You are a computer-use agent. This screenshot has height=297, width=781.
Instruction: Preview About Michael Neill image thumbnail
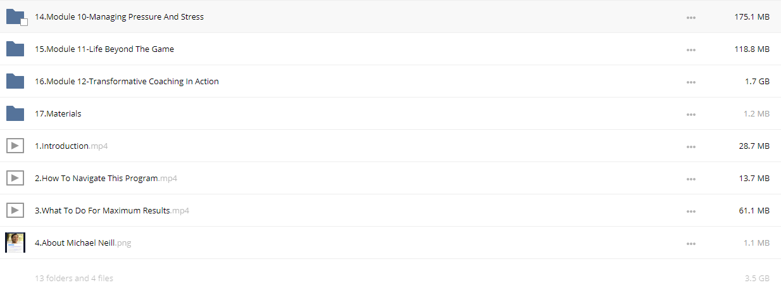(x=15, y=243)
